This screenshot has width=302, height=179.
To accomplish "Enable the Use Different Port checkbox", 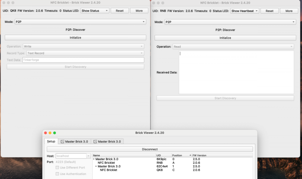I will click(57, 168).
